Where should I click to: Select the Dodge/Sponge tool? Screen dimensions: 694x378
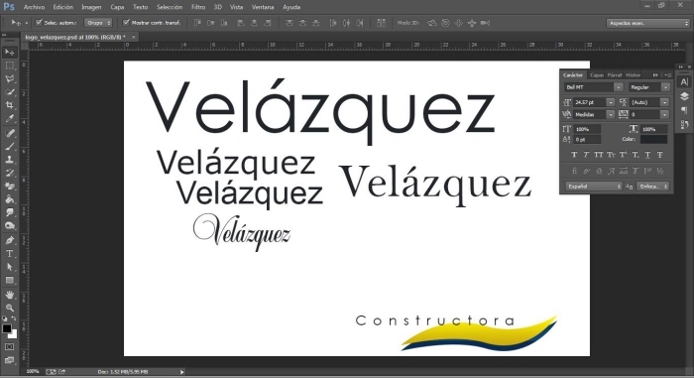(x=9, y=226)
